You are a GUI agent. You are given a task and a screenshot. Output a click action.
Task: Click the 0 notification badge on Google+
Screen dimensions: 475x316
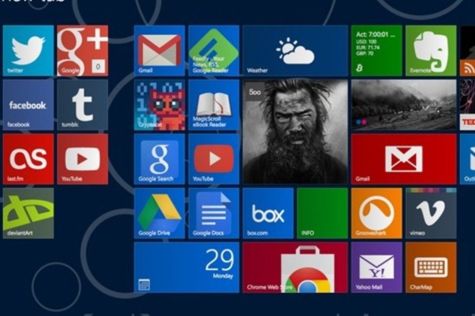[98, 66]
